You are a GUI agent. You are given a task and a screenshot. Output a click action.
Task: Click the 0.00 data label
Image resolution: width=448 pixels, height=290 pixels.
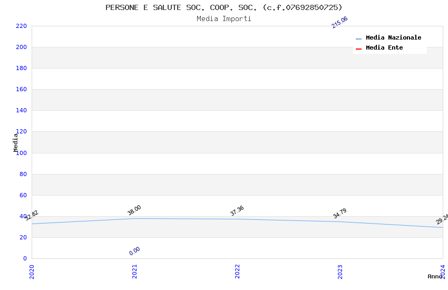coord(134,251)
